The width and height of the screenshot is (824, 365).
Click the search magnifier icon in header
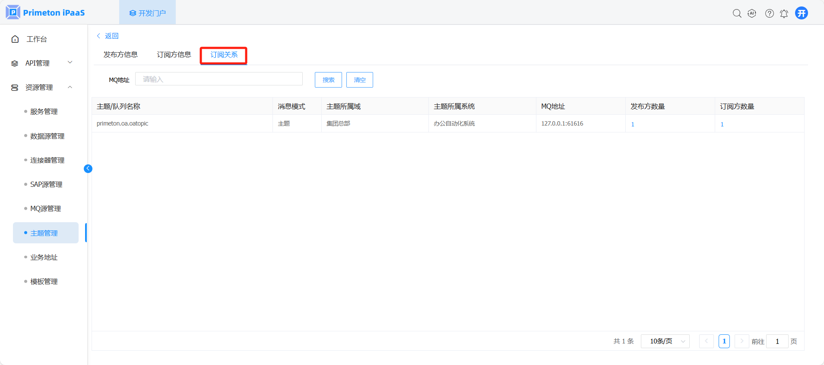coord(737,13)
